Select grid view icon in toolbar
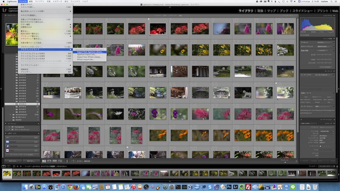This screenshot has height=191, width=340. click(43, 161)
